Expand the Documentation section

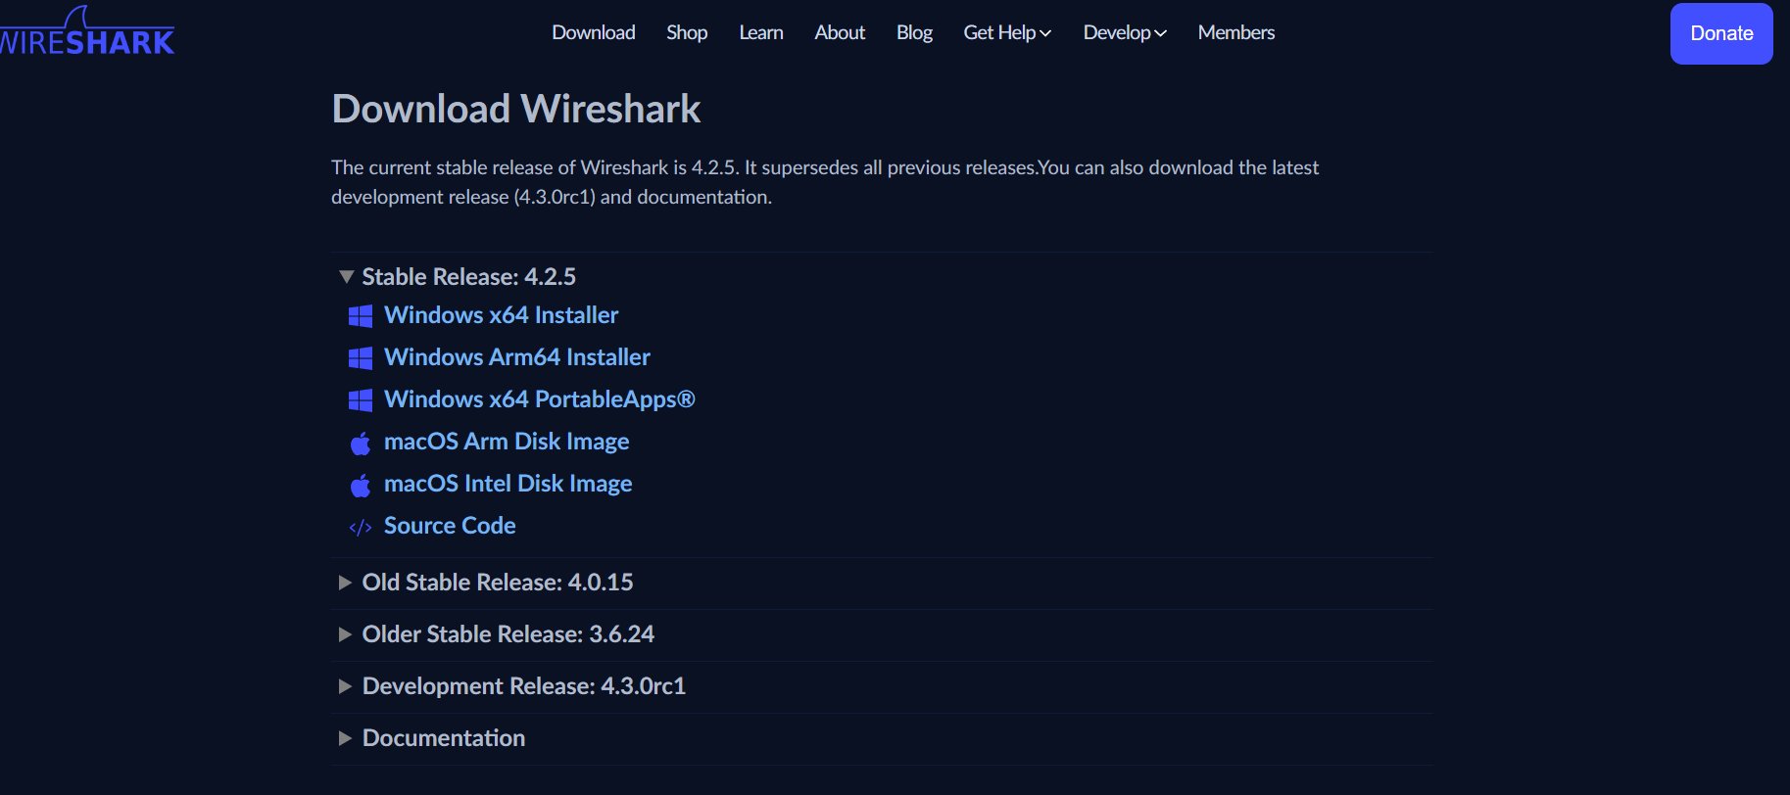[x=431, y=738]
